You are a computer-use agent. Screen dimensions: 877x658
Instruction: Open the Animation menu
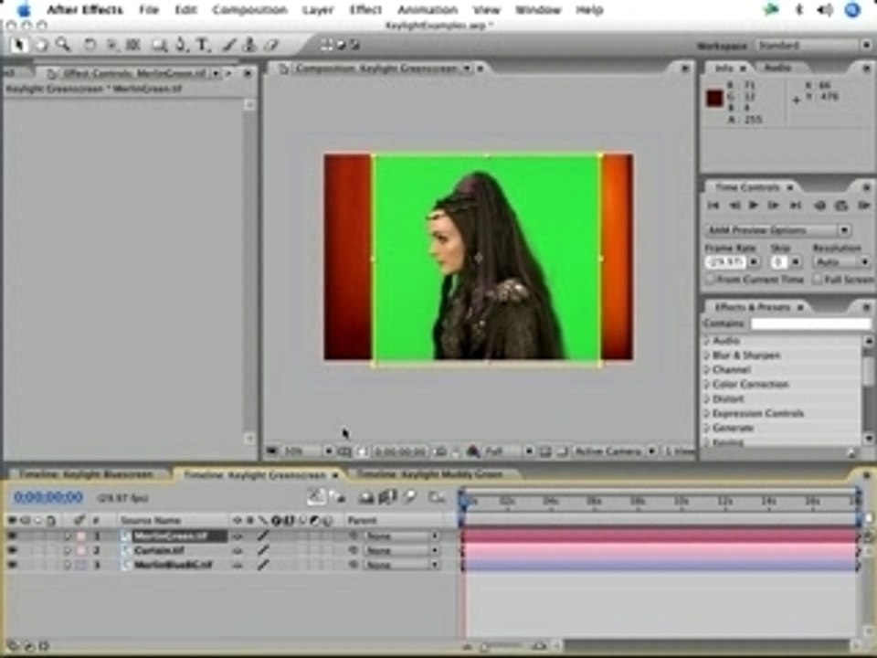click(x=428, y=9)
